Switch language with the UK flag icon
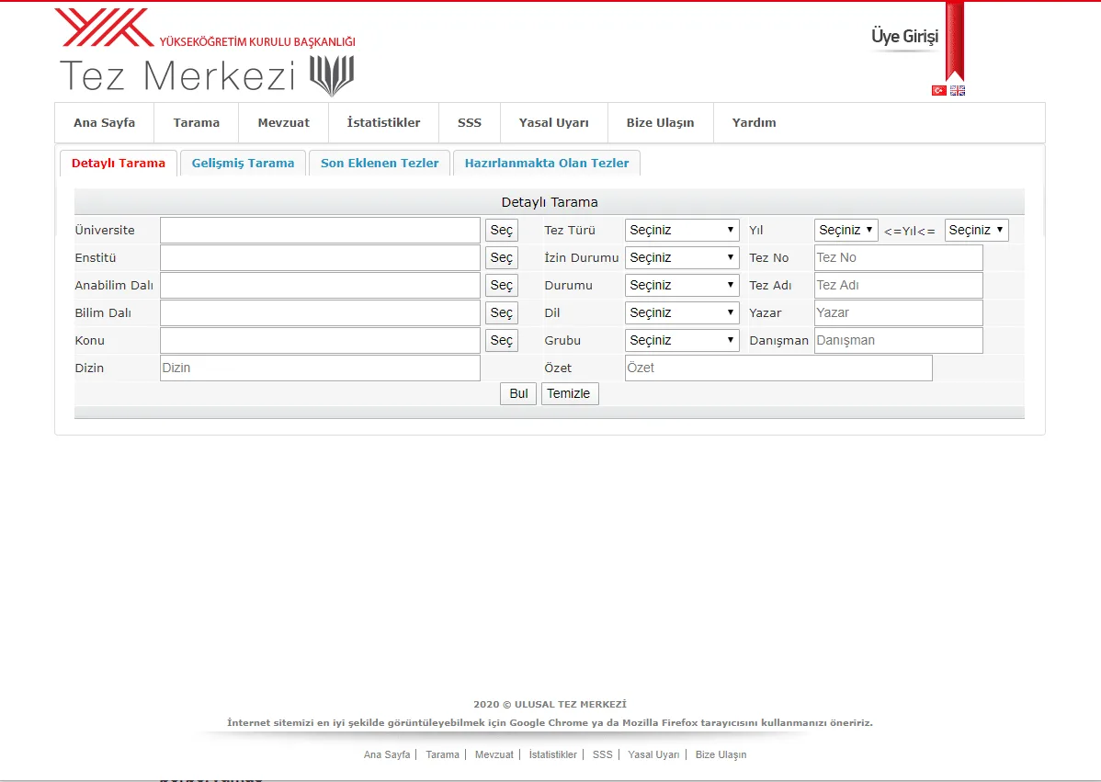The height and width of the screenshot is (782, 1101). [x=958, y=91]
